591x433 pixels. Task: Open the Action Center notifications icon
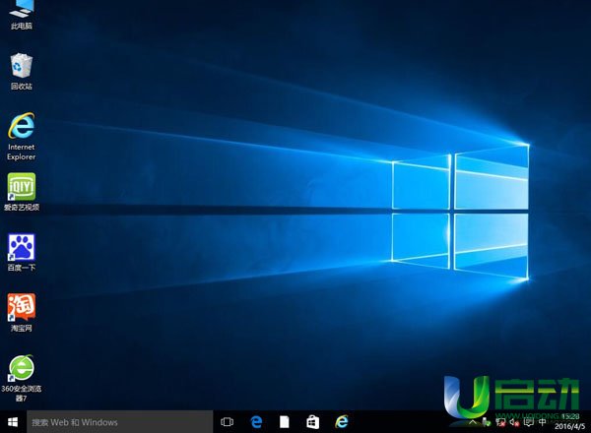(x=529, y=422)
